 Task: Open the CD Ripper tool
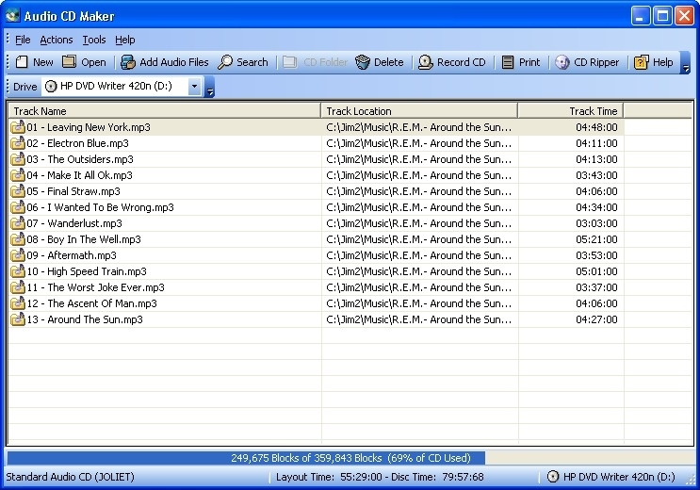click(x=587, y=62)
